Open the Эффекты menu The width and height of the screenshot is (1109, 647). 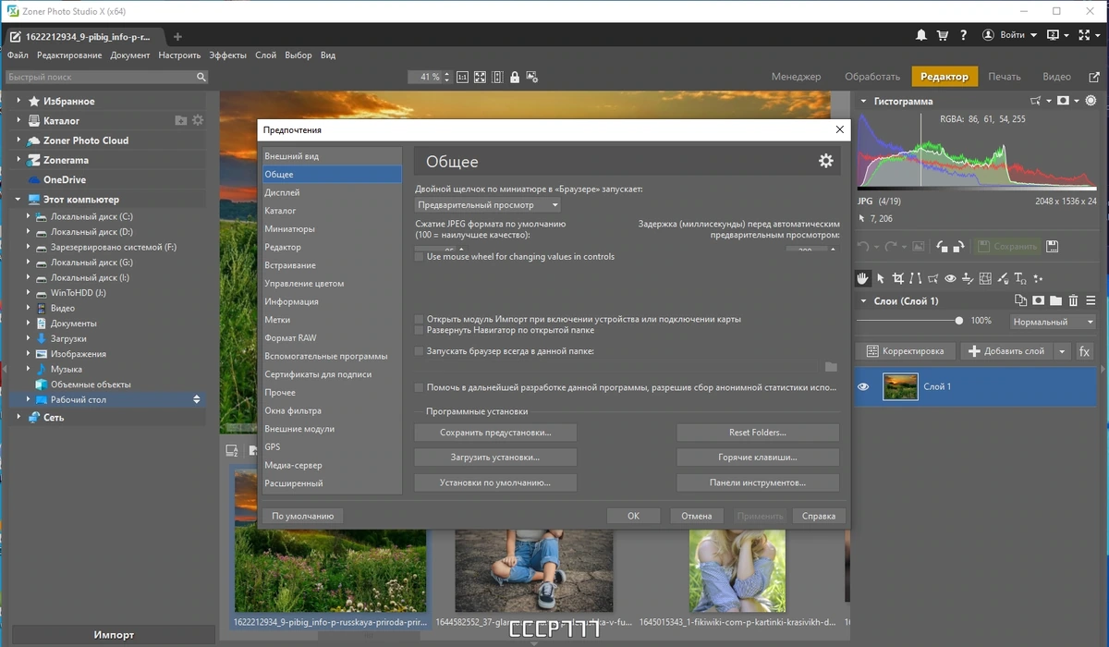pos(227,55)
